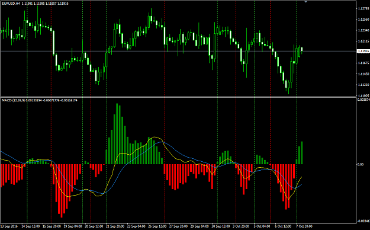
Task: Click the 15 Sep 20:00 time label
Action: tap(52, 226)
